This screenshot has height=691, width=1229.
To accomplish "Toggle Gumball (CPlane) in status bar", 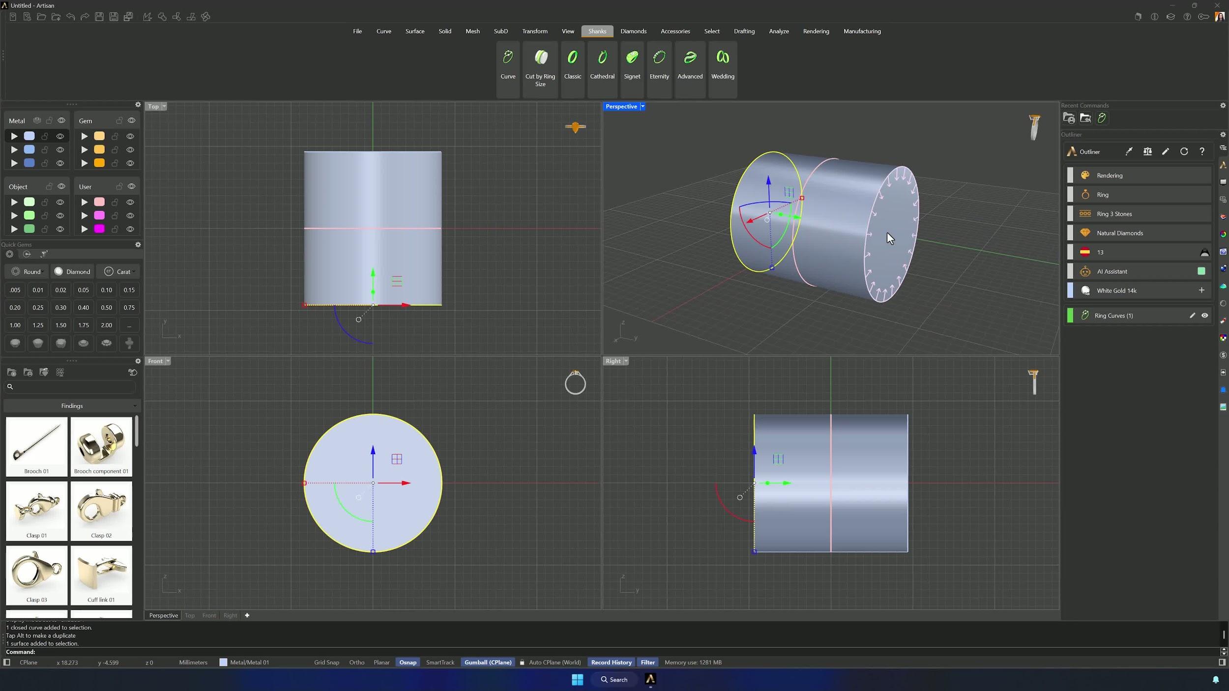I will (488, 662).
